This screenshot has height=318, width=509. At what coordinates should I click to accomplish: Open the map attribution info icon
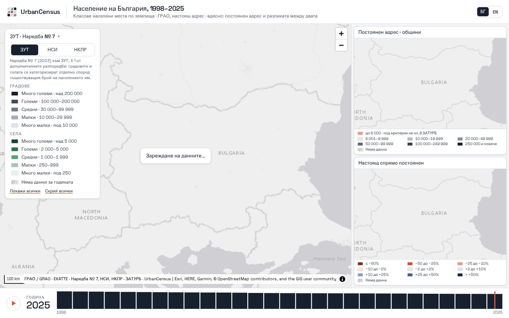pyautogui.click(x=342, y=279)
